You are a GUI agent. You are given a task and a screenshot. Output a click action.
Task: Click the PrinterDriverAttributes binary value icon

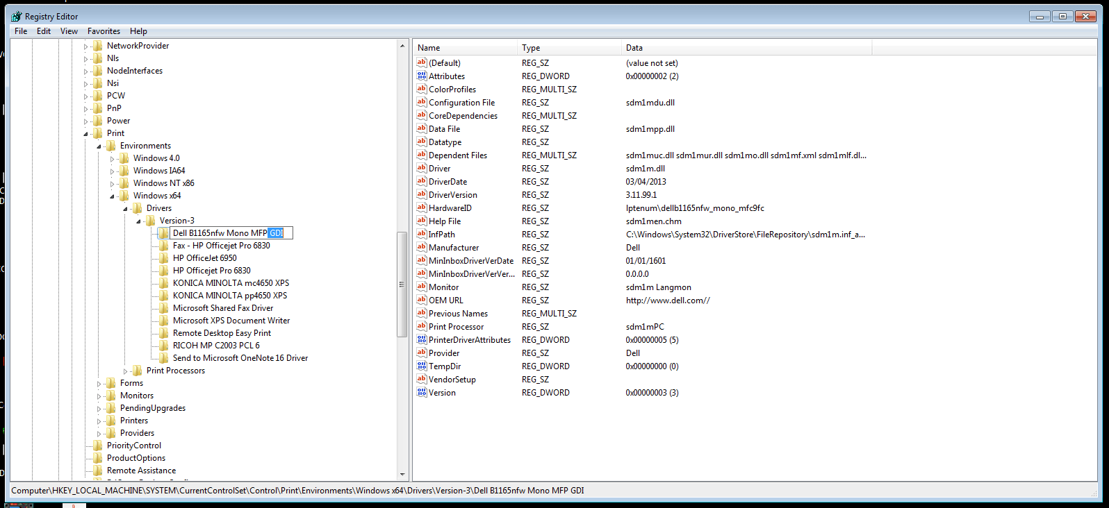coord(422,339)
